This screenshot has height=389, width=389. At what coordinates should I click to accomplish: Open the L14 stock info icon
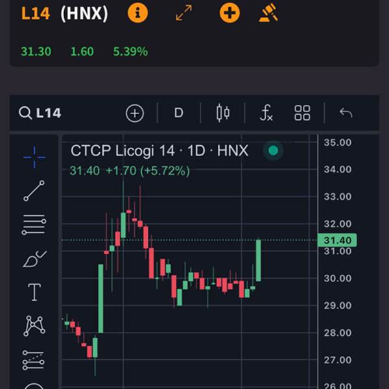click(x=137, y=13)
